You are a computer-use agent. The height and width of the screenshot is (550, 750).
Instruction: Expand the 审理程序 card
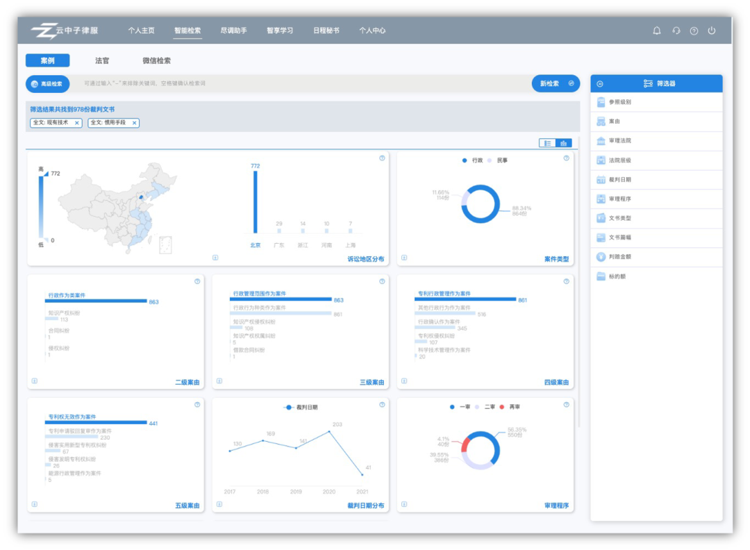pyautogui.click(x=404, y=505)
